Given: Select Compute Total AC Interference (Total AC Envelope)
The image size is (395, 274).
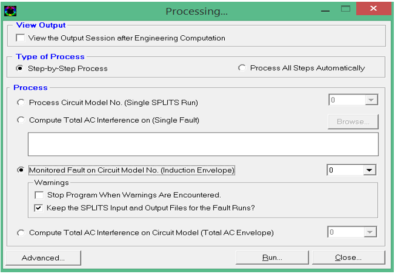Looking at the screenshot, I should [21, 233].
